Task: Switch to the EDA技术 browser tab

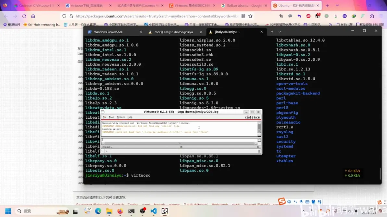Action: (x=140, y=5)
